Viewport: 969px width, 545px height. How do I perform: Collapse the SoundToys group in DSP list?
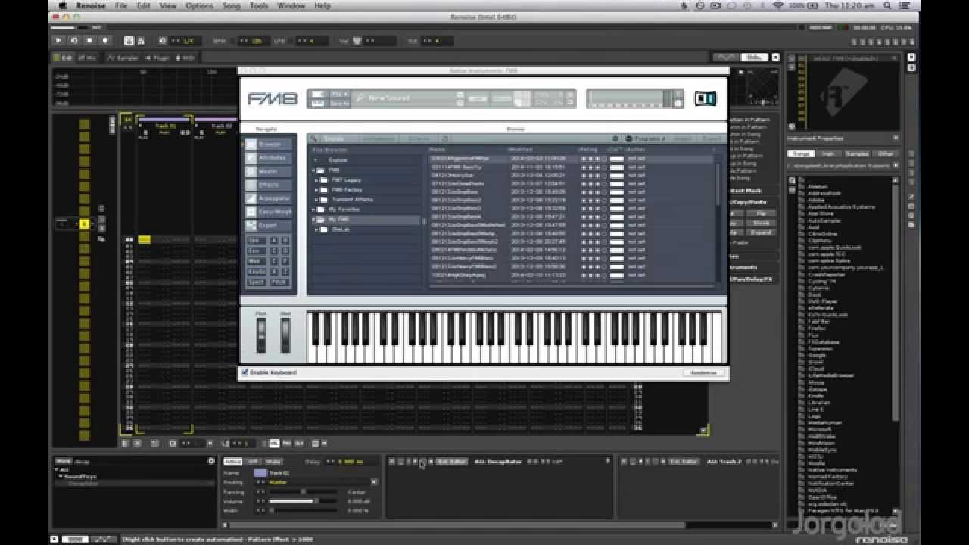[x=61, y=477]
